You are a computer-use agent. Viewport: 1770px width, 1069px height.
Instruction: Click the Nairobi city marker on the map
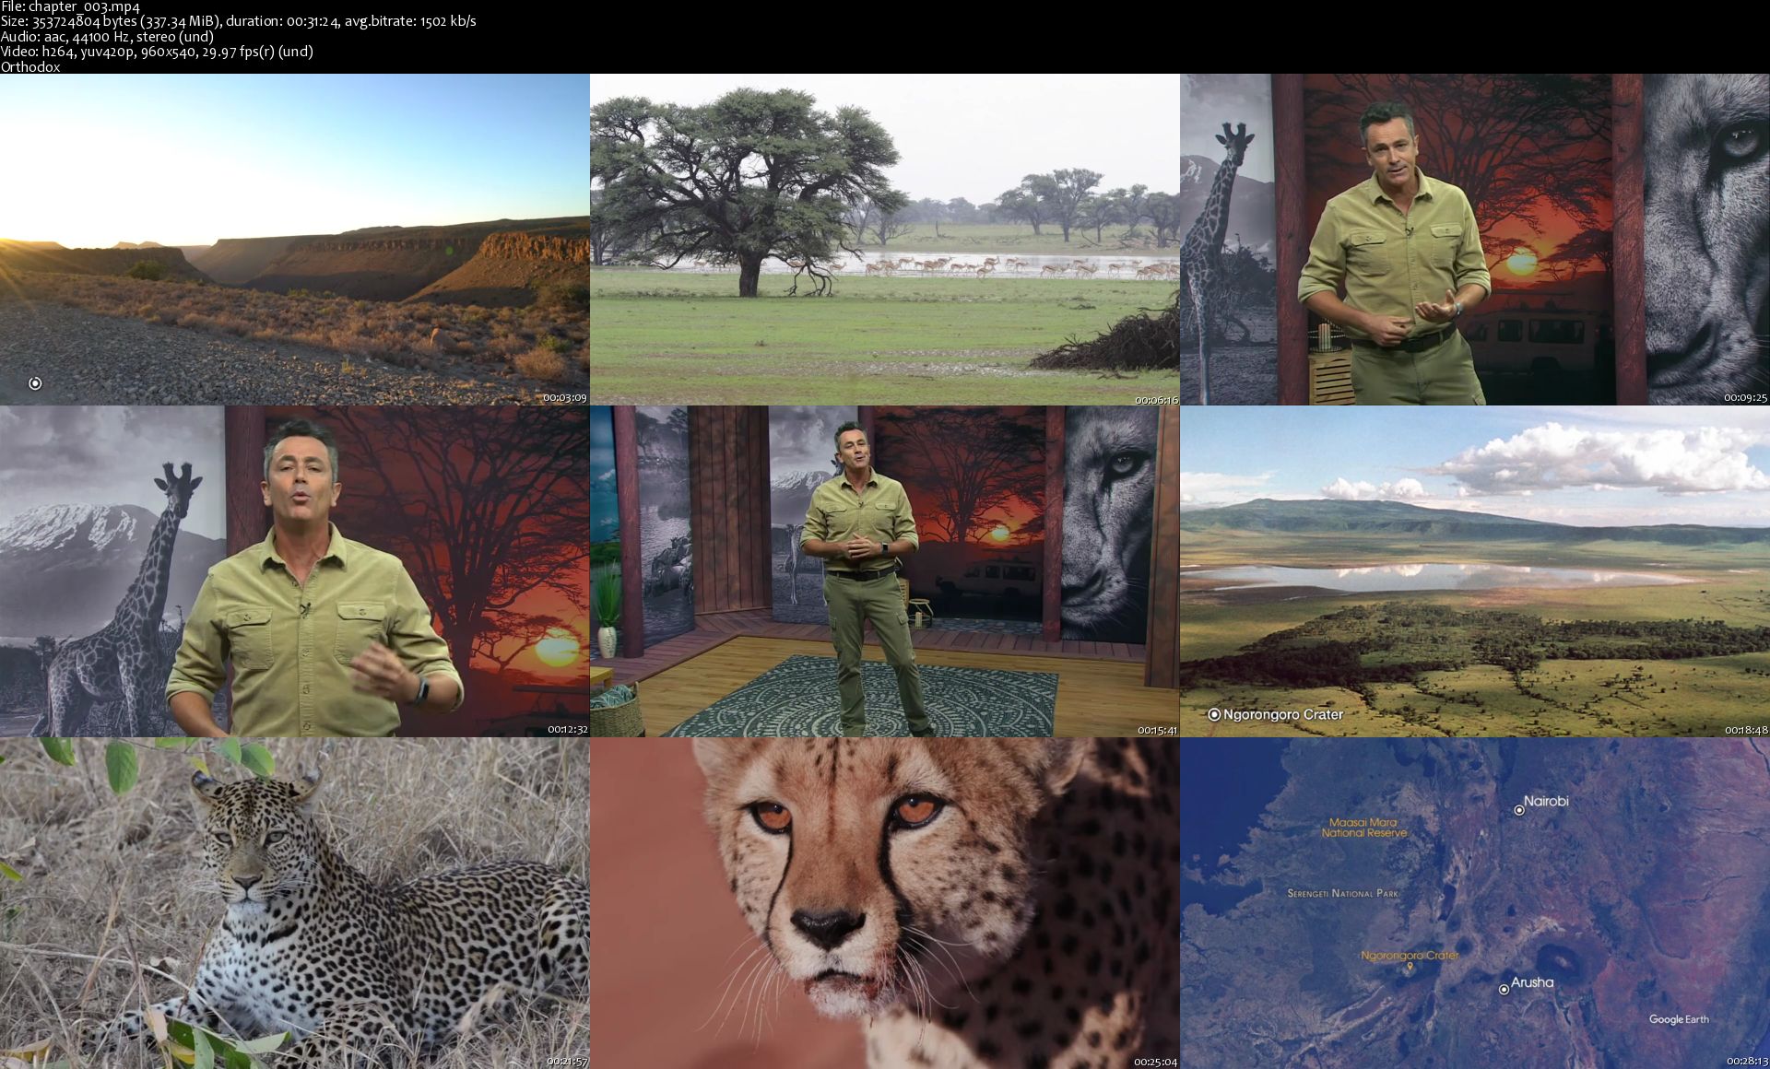(1519, 811)
